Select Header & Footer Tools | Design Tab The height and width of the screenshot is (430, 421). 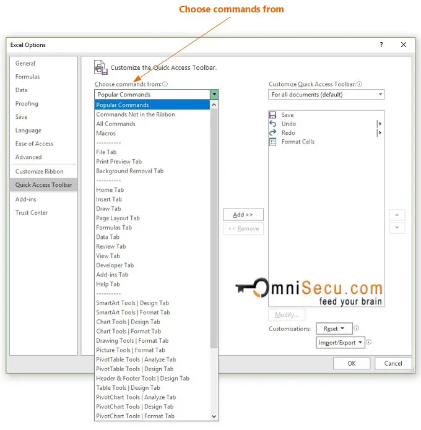pyautogui.click(x=152, y=379)
